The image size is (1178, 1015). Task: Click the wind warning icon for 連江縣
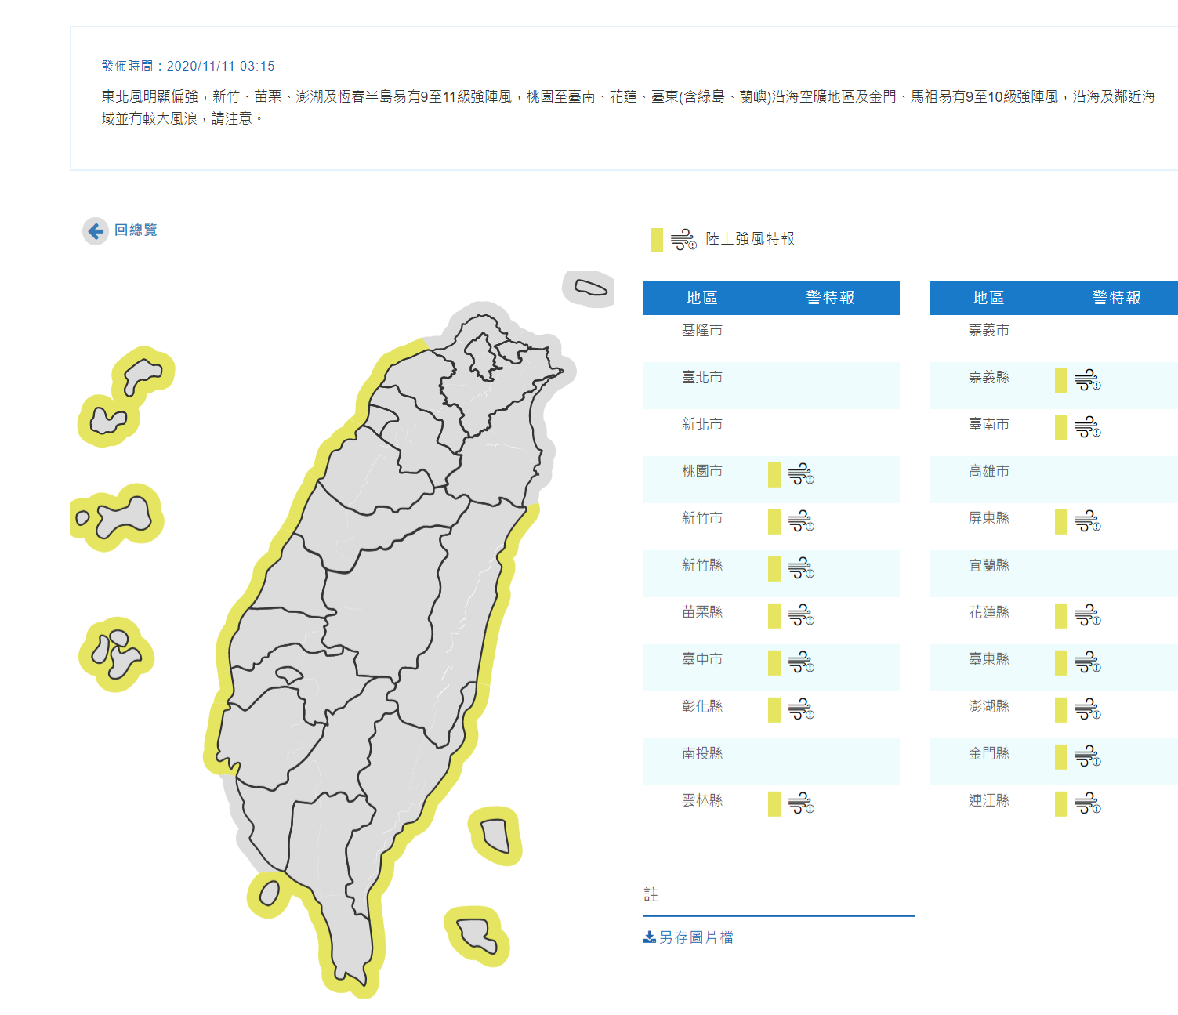tap(1088, 803)
